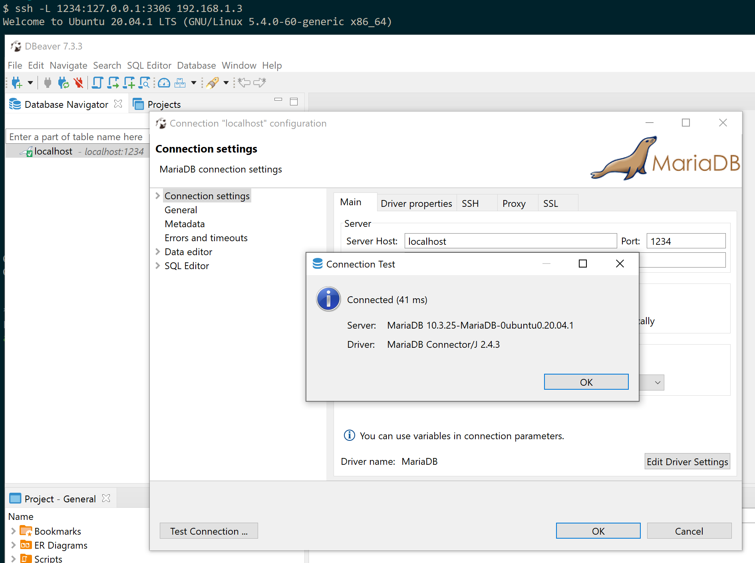This screenshot has height=563, width=755.
Task: Open the Search menu
Action: pyautogui.click(x=107, y=65)
